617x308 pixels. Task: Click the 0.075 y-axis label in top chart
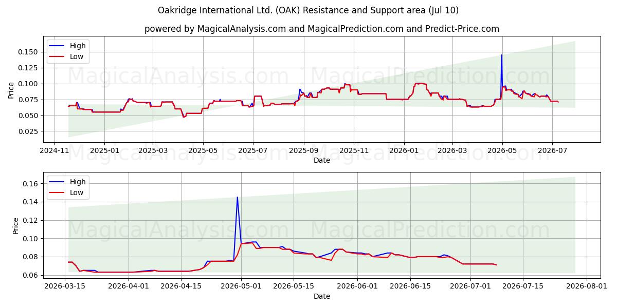point(29,100)
